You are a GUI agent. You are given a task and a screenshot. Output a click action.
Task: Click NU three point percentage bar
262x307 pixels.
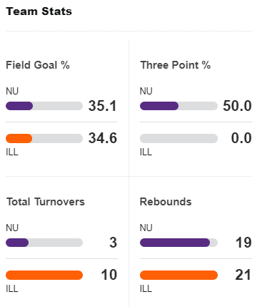click(x=178, y=106)
